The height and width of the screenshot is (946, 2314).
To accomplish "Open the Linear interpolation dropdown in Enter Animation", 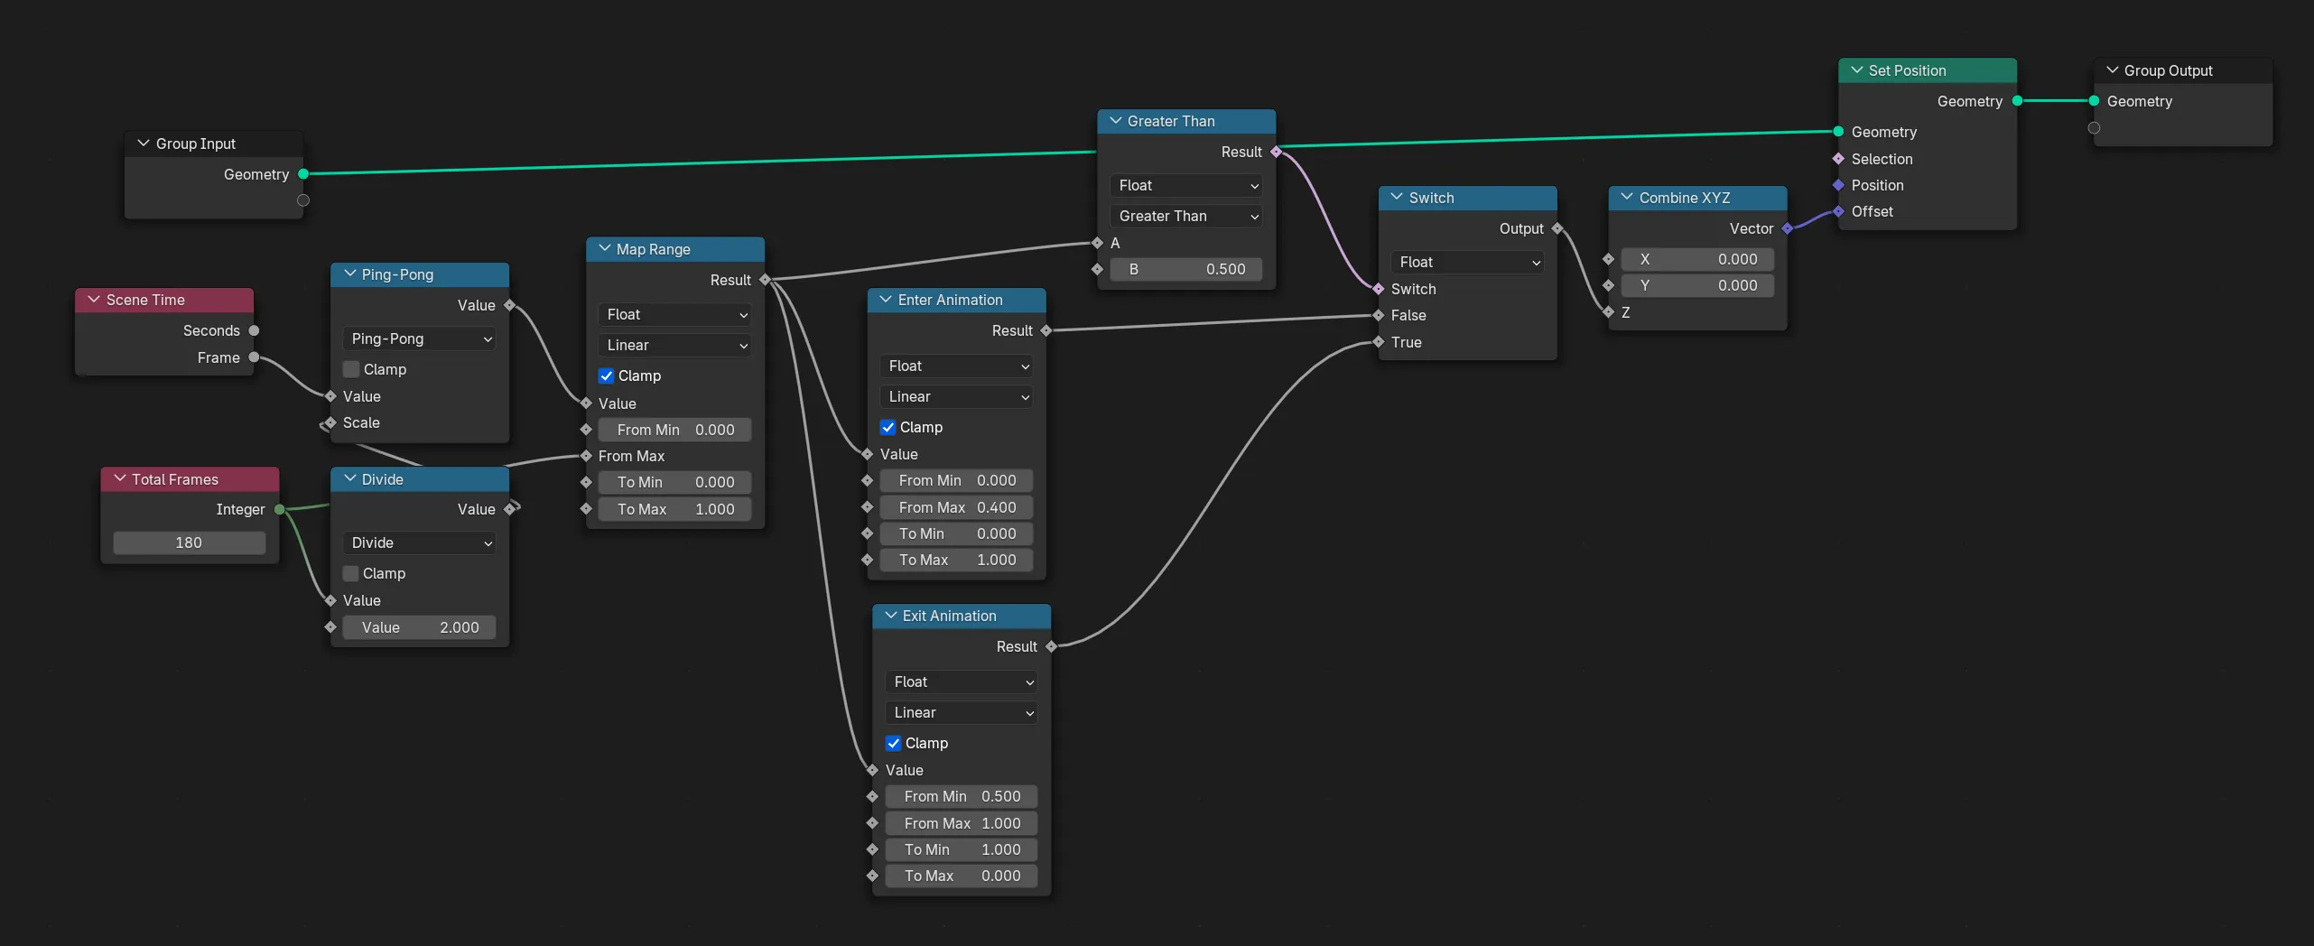I will (x=956, y=397).
